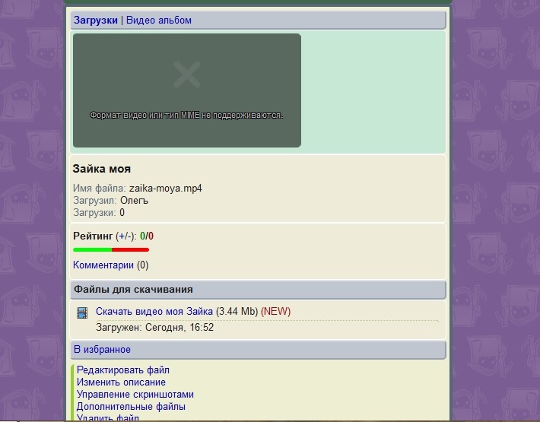The width and height of the screenshot is (540, 422).
Task: Open Редактировать файл
Action: pos(123,370)
